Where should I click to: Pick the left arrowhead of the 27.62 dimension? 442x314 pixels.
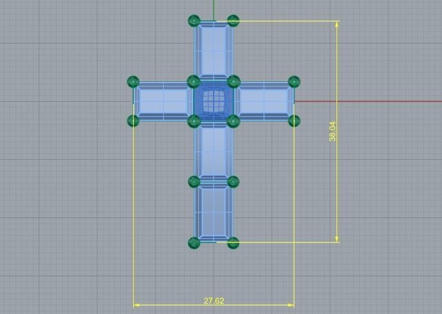[137, 305]
